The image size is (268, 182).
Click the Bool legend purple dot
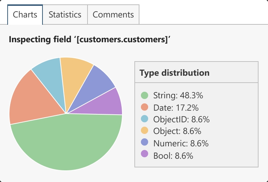145,154
